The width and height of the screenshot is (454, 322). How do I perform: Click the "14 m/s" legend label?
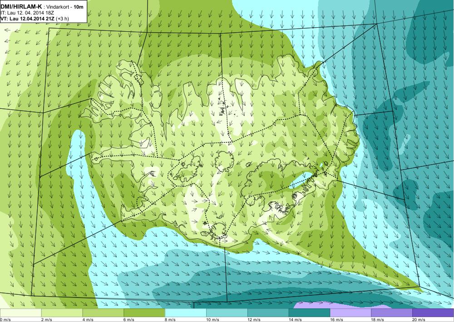coord(296,320)
